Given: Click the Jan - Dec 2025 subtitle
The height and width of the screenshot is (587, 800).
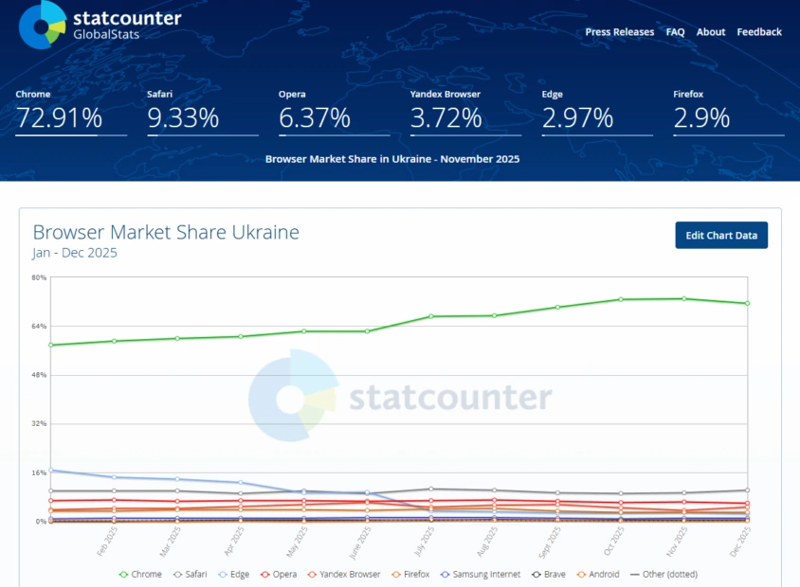Looking at the screenshot, I should 75,253.
